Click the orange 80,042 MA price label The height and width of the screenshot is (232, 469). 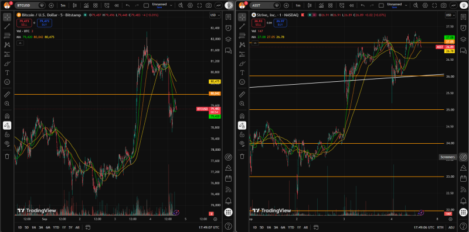[215, 94]
